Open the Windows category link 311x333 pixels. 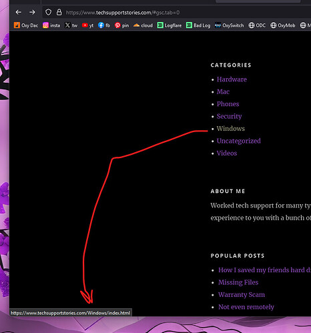pyautogui.click(x=231, y=129)
